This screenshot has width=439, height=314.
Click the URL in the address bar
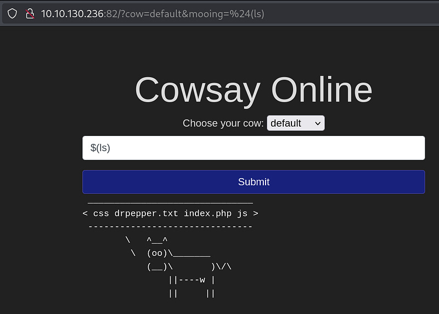click(153, 14)
